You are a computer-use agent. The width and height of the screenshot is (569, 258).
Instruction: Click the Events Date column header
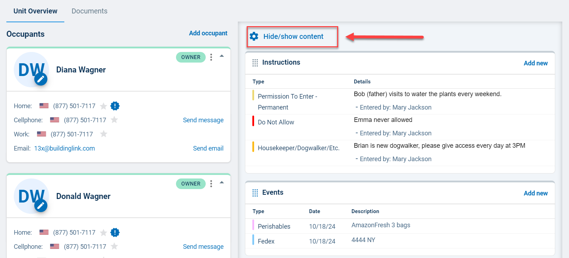point(315,211)
